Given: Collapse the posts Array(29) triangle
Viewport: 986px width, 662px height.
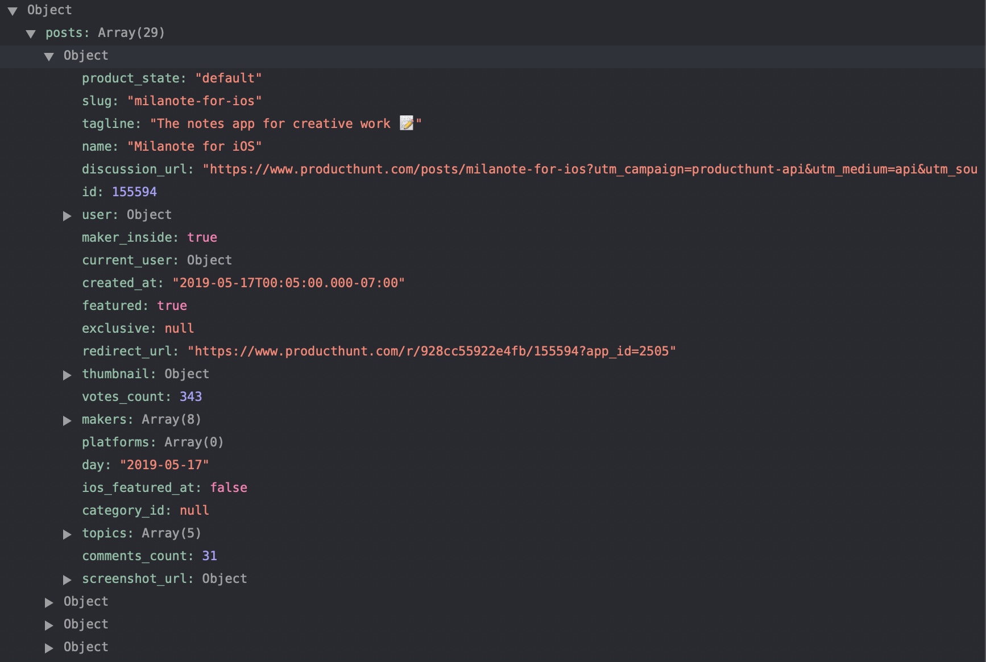Looking at the screenshot, I should (31, 34).
